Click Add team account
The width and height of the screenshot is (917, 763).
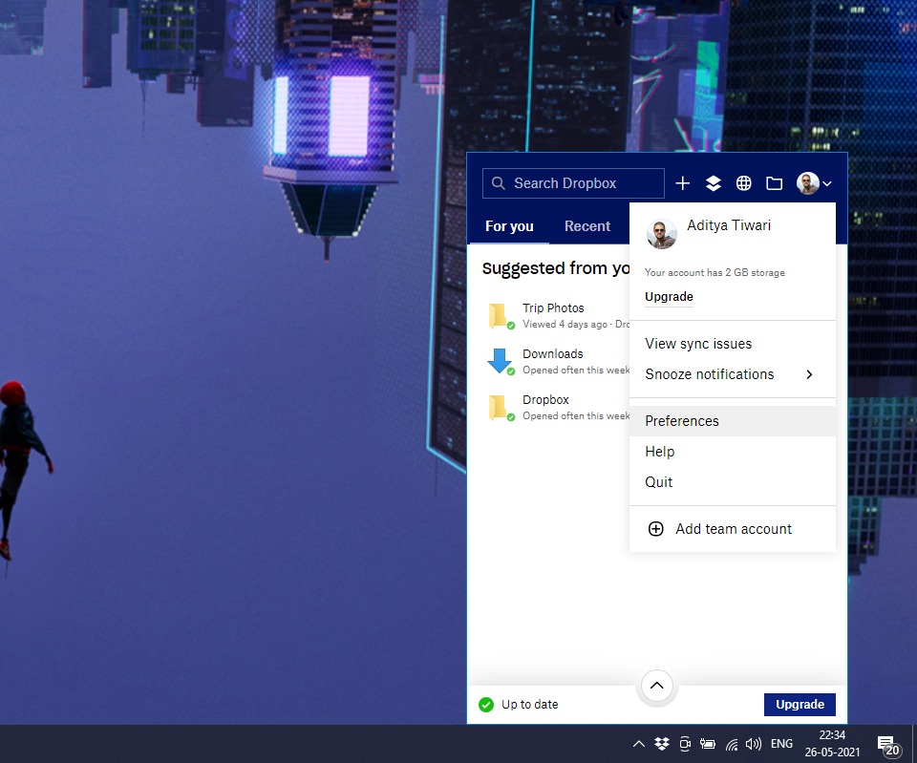[x=733, y=528]
